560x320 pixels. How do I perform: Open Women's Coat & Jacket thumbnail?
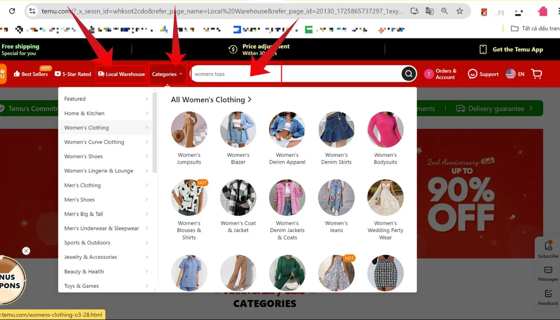(238, 198)
